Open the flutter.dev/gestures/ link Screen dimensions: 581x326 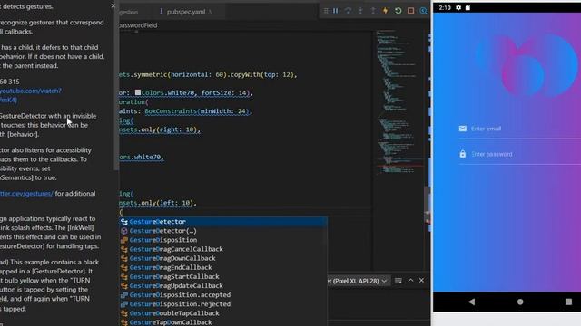(x=26, y=193)
